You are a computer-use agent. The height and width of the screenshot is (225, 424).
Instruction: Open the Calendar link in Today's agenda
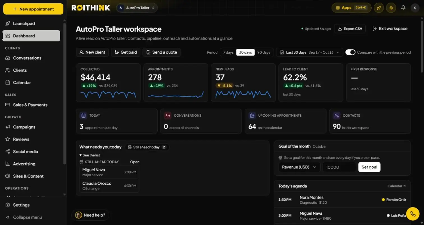tap(397, 186)
